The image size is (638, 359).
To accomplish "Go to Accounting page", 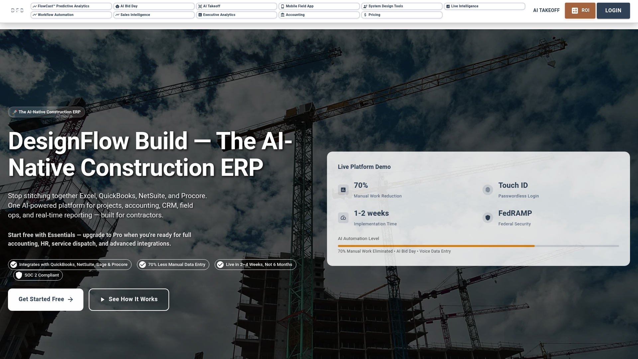I will (x=319, y=15).
